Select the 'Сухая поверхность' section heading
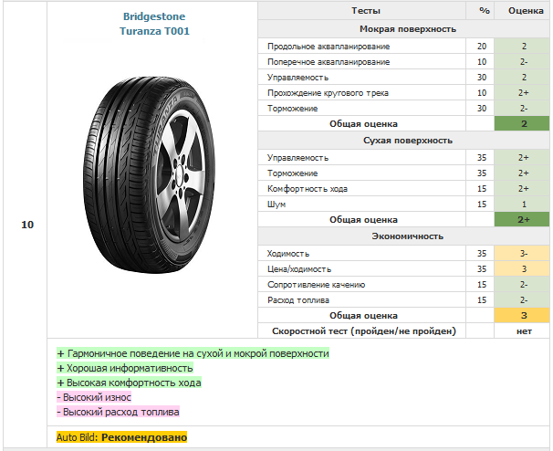 (408, 141)
